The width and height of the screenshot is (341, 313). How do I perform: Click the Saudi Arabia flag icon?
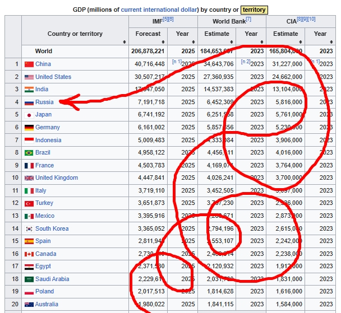click(x=29, y=279)
